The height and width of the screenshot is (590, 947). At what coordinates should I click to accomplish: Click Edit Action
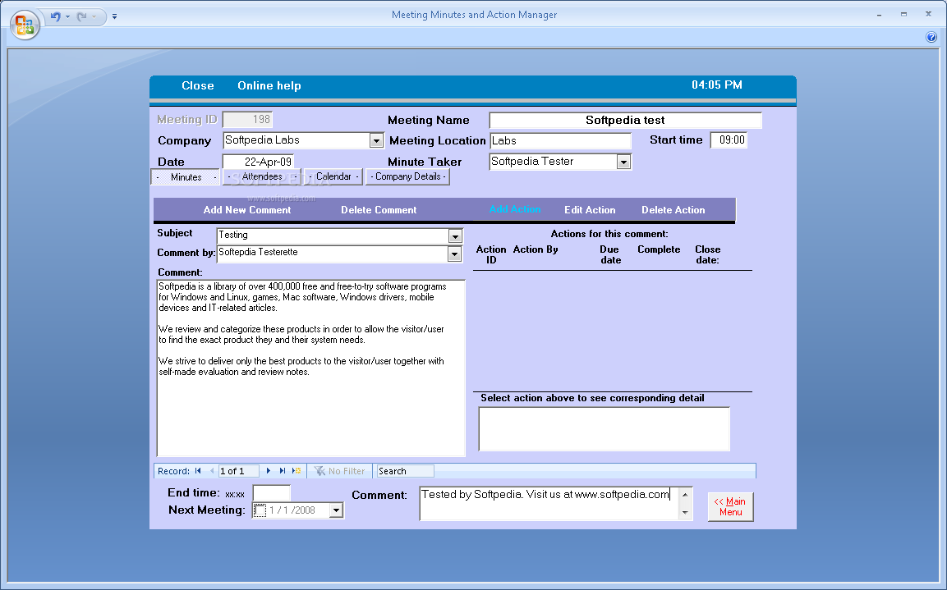pyautogui.click(x=590, y=210)
